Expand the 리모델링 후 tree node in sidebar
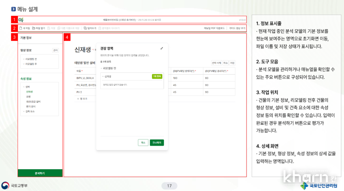The height and width of the screenshot is (191, 344). coord(23,64)
